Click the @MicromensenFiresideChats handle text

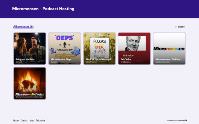(x=29, y=97)
